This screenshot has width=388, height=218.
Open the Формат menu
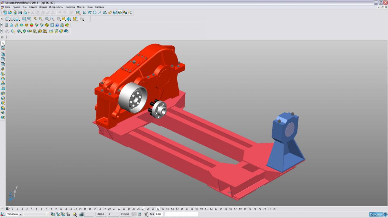click(43, 7)
